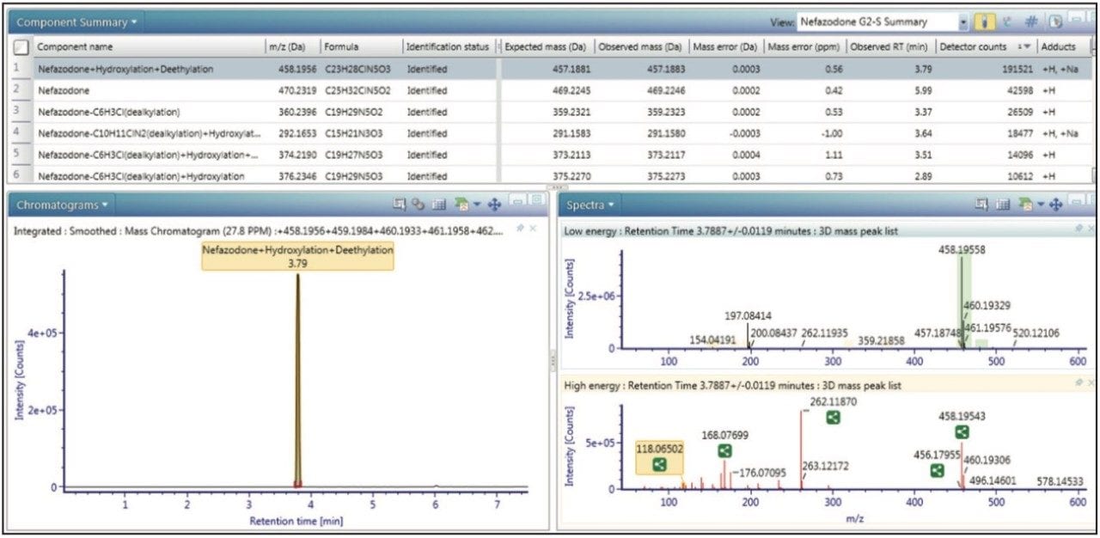Sort by the Formula column header
The width and height of the screenshot is (1100, 538).
coord(361,46)
